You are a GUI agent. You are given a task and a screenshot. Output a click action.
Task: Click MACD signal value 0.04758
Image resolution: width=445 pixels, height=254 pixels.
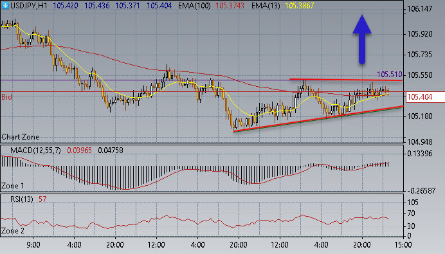point(111,150)
